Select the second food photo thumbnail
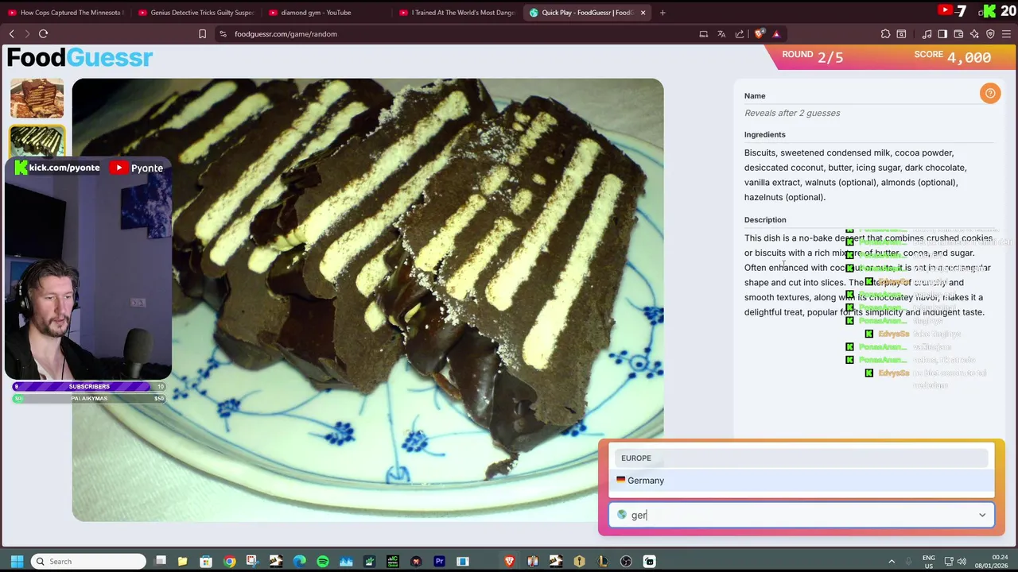The width and height of the screenshot is (1018, 572). (x=37, y=141)
